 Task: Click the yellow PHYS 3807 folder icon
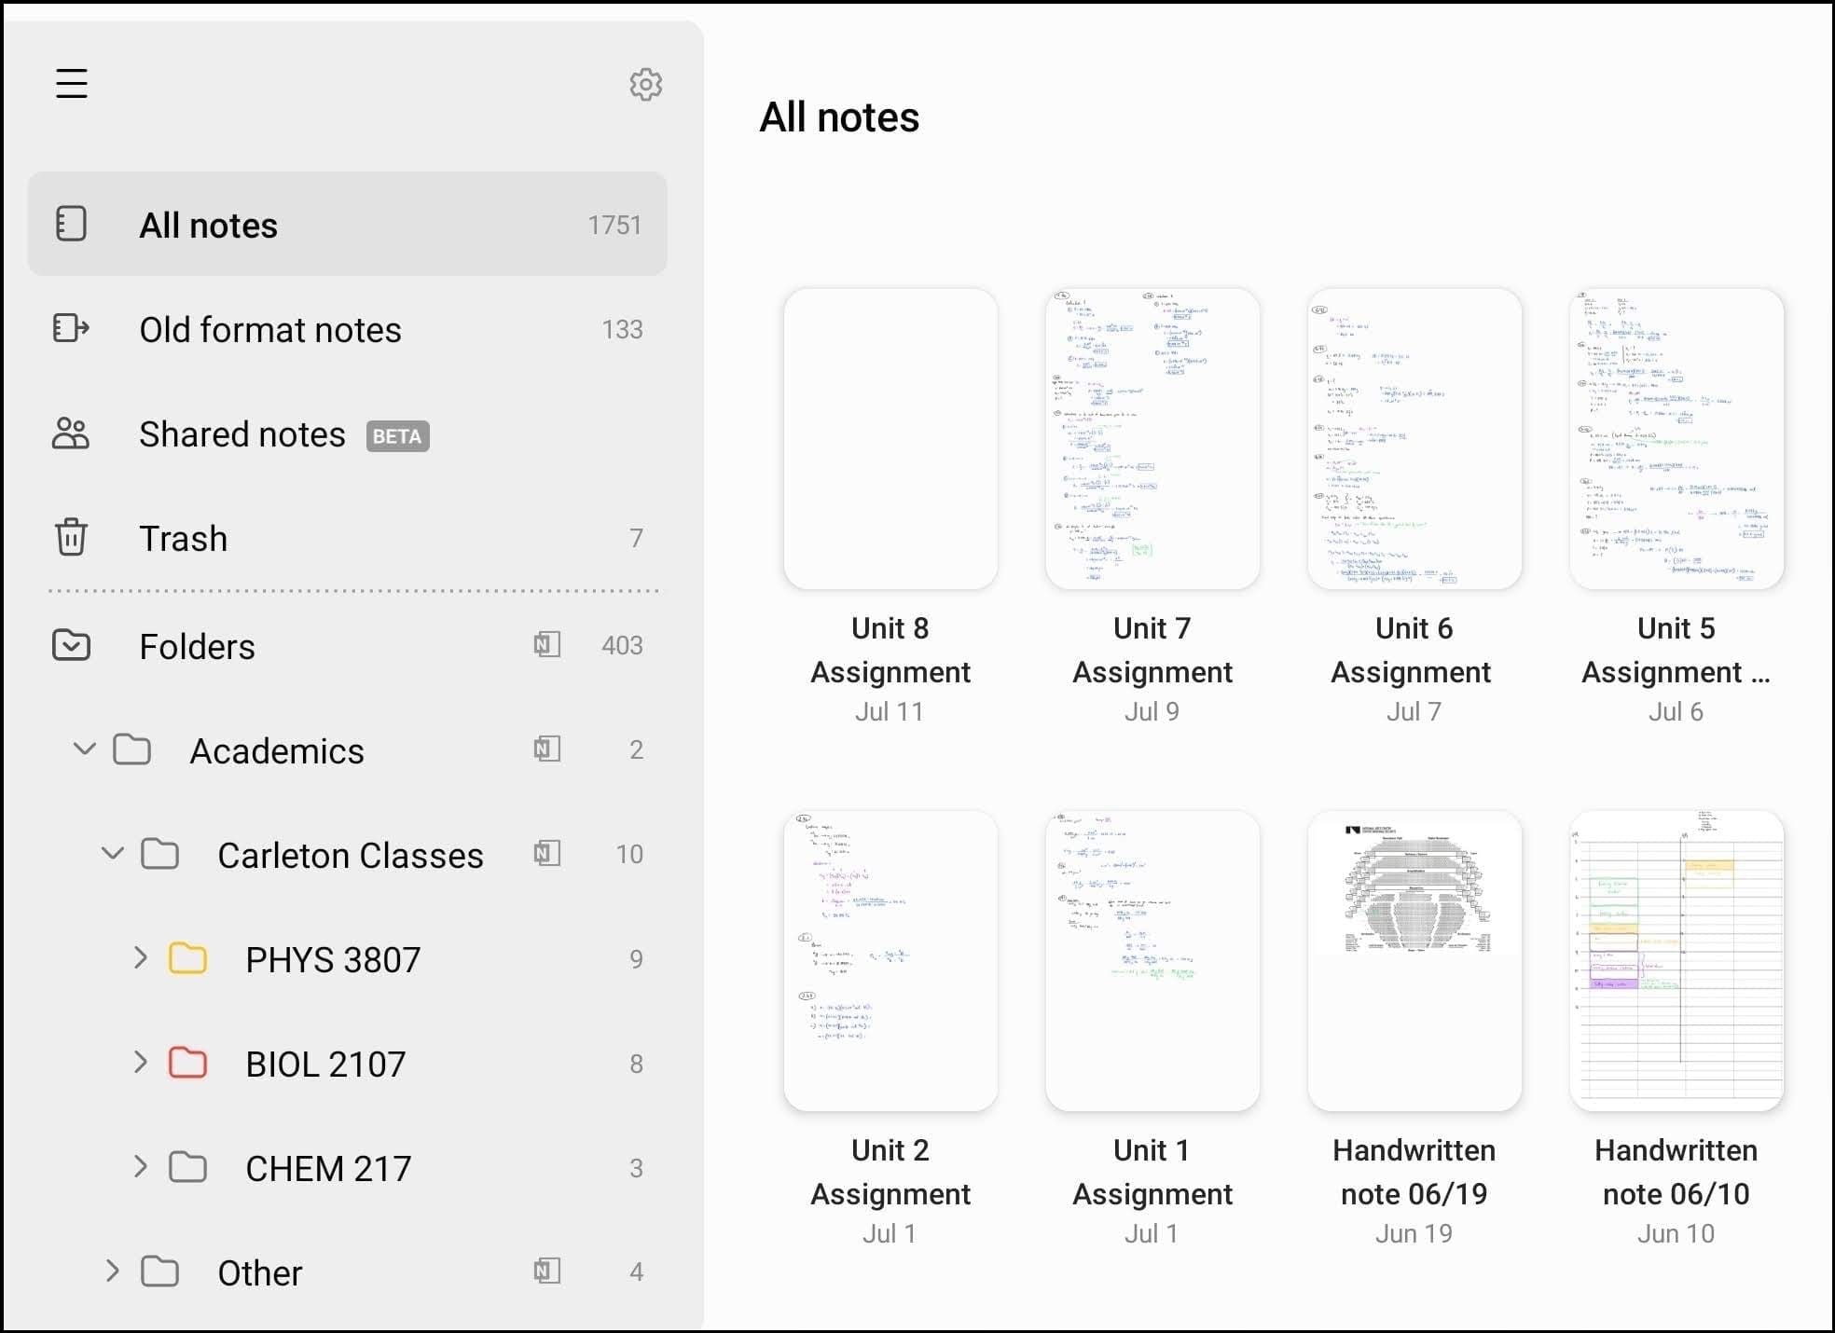(x=187, y=958)
